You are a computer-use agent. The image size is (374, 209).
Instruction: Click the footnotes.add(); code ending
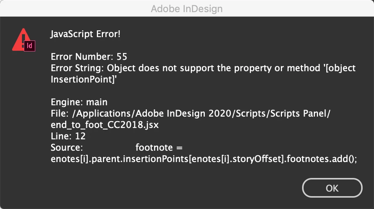(x=322, y=159)
